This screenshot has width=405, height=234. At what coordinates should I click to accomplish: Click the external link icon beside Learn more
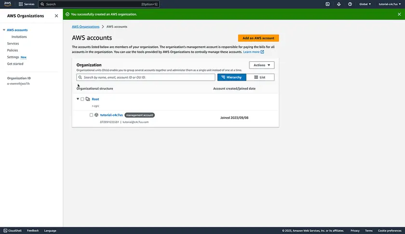(262, 52)
